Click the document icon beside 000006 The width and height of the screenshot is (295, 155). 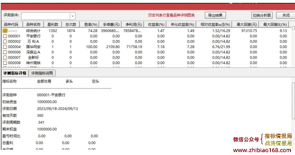[x=5, y=52]
